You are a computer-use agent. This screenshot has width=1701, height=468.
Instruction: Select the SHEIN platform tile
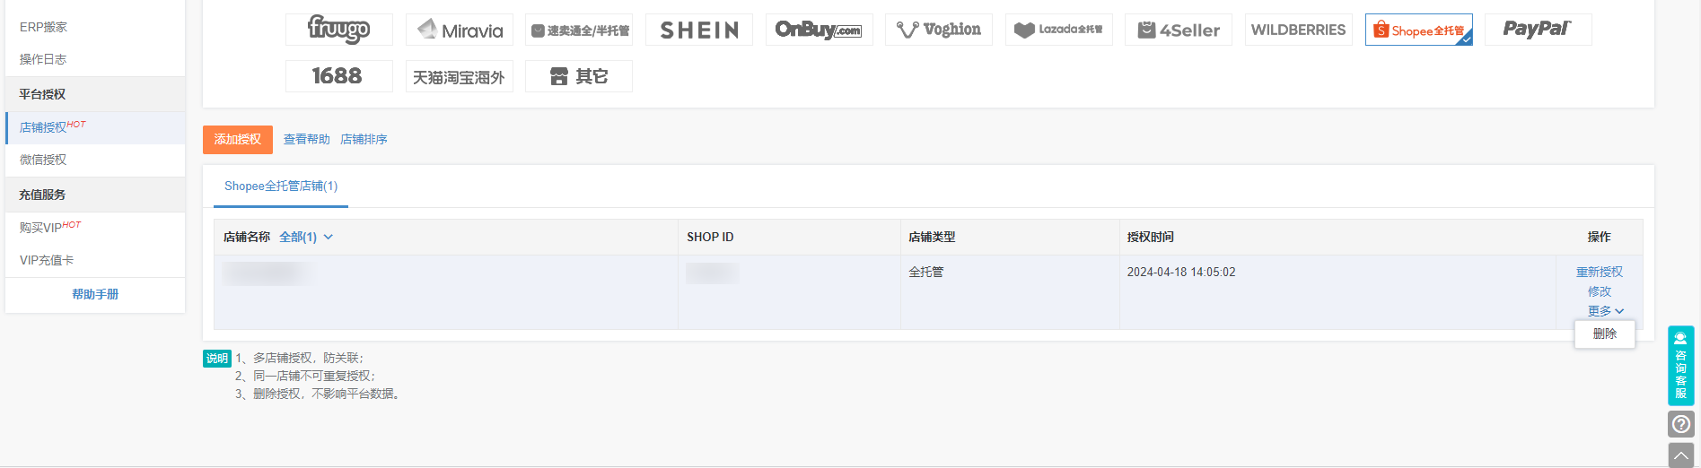698,30
